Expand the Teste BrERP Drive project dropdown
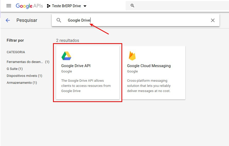This screenshot has width=229, height=146. (x=85, y=6)
